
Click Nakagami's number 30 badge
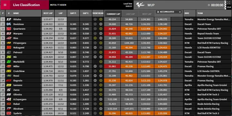[x=9, y=48]
